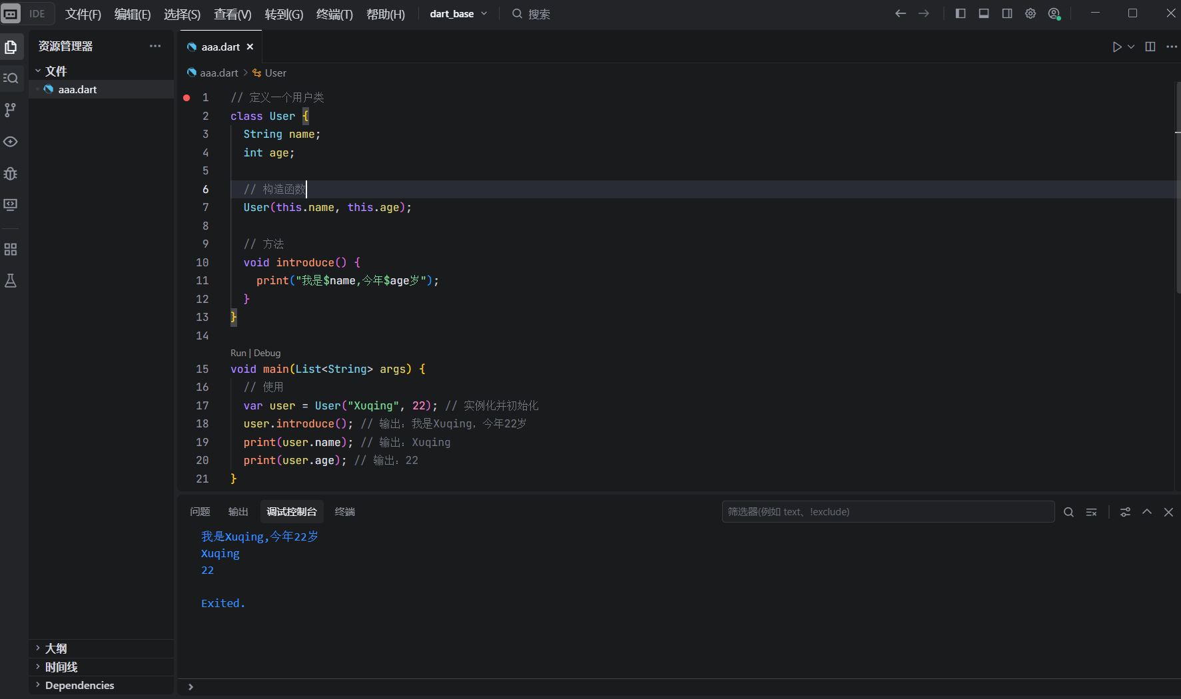
Task: Open the Testing flask icon
Action: 11,281
